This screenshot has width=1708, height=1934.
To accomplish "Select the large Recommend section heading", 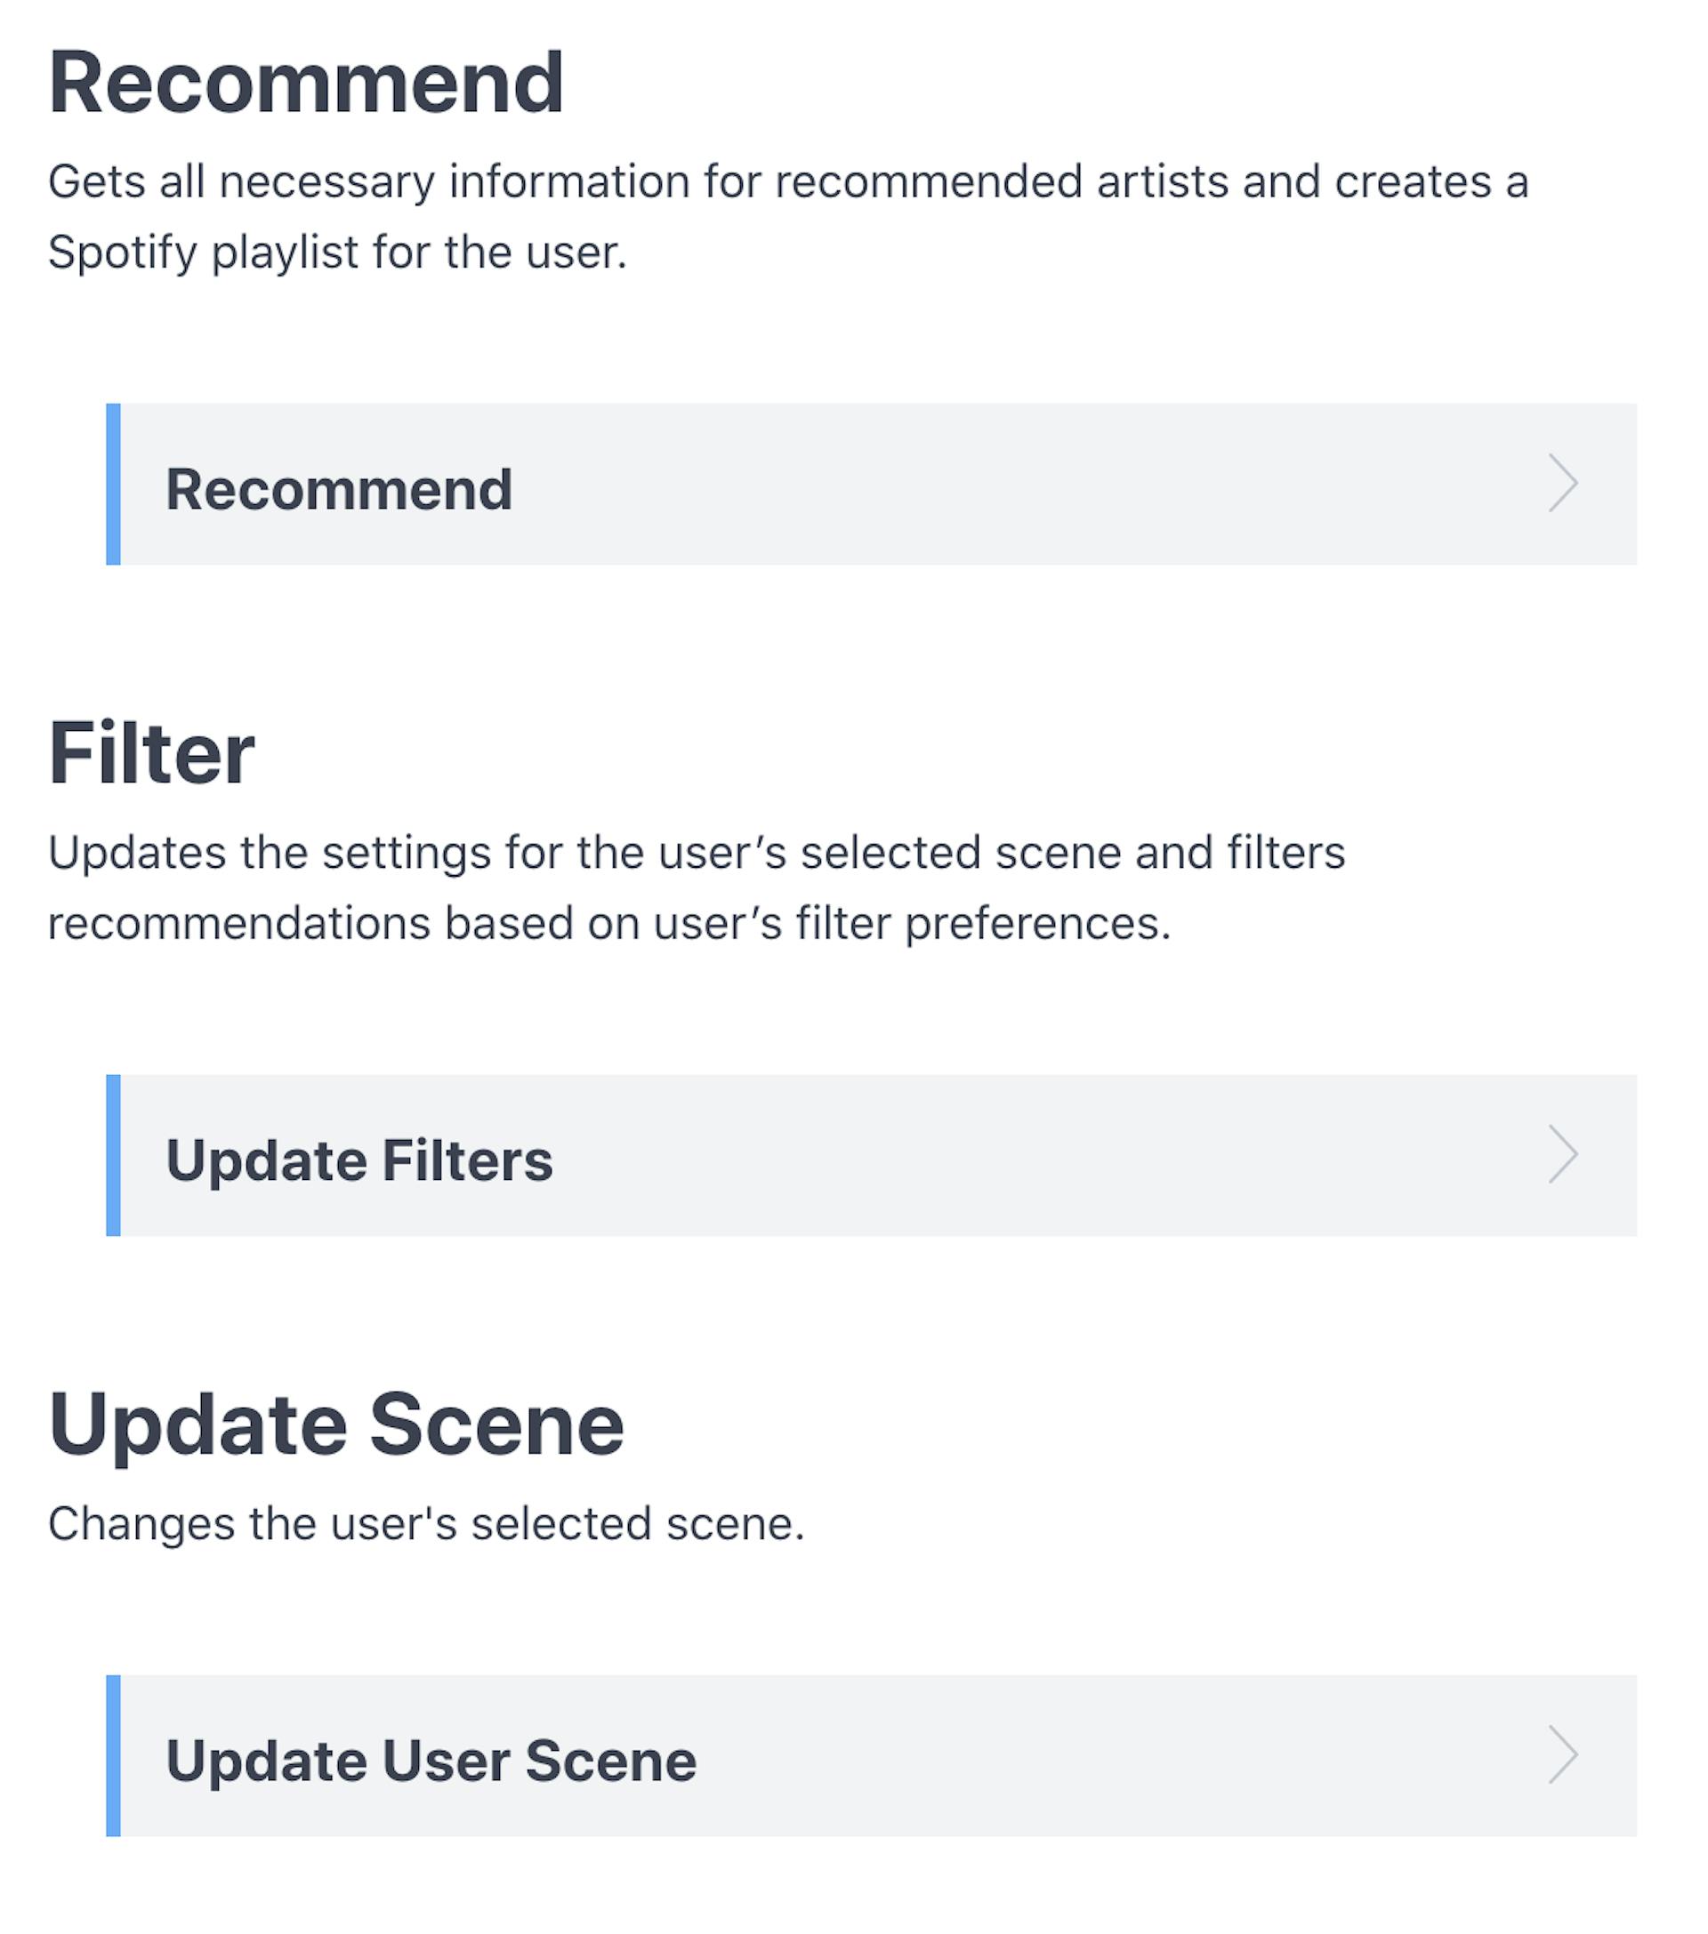I will 306,84.
